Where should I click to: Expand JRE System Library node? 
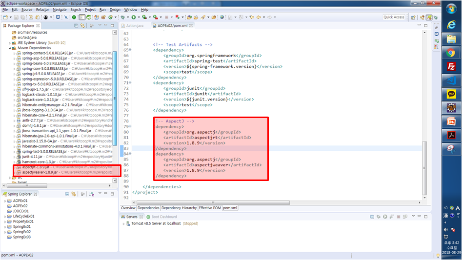click(10, 43)
